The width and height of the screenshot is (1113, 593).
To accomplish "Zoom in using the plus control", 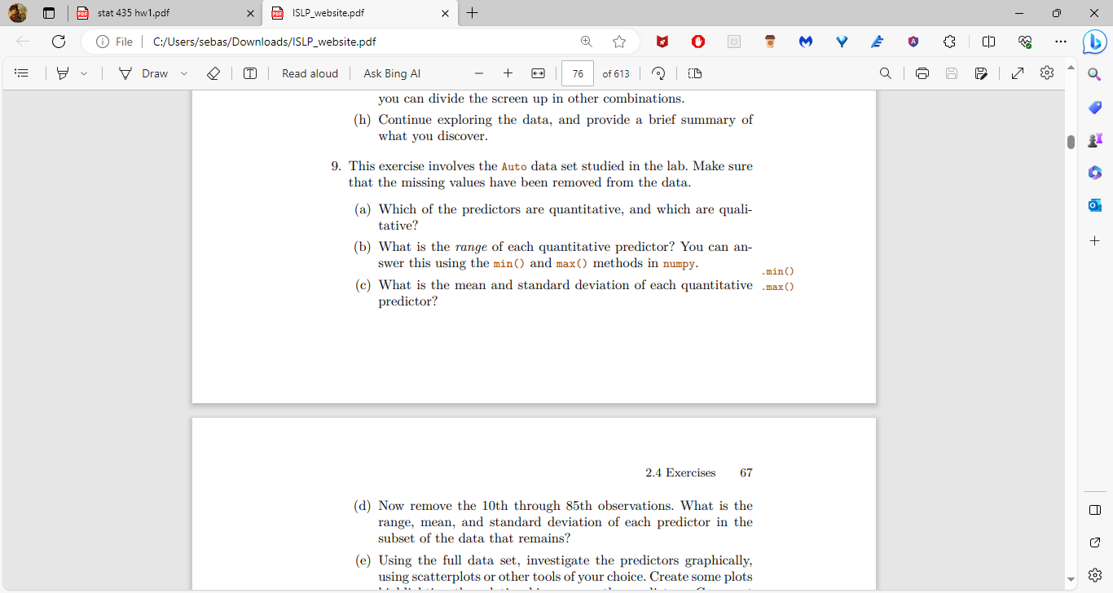I will pos(508,73).
